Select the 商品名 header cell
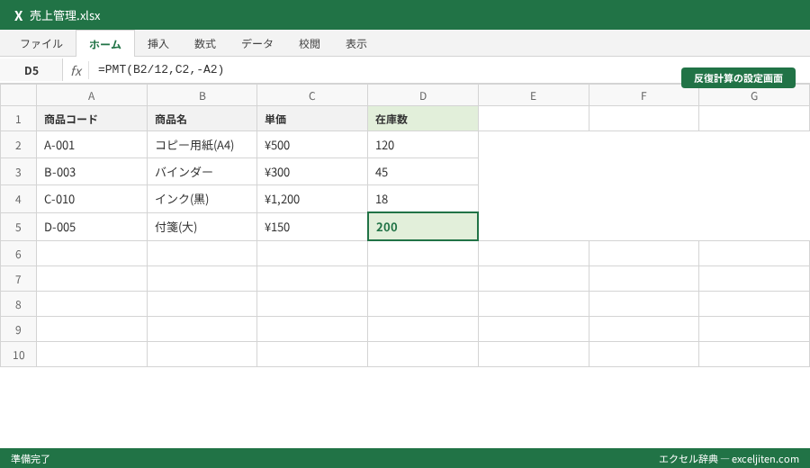 click(202, 119)
